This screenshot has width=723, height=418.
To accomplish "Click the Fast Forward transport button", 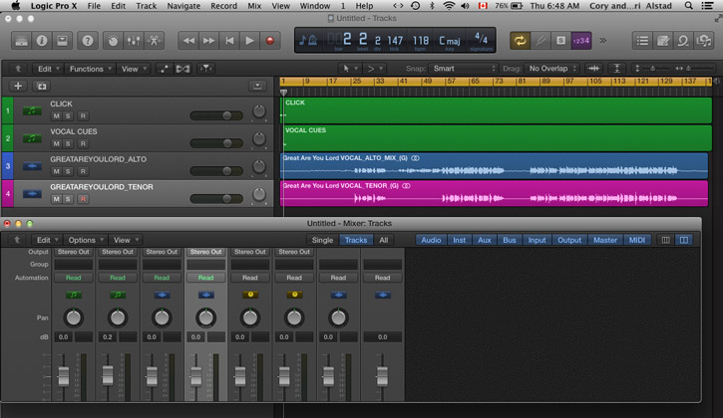I will (x=208, y=41).
